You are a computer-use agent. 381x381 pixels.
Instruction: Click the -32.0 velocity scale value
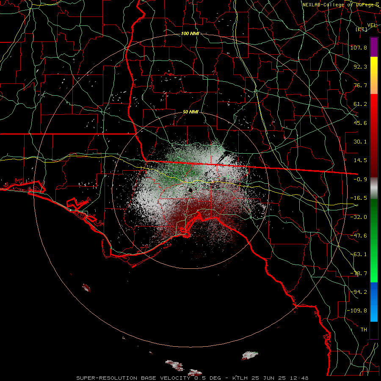pos(359,217)
